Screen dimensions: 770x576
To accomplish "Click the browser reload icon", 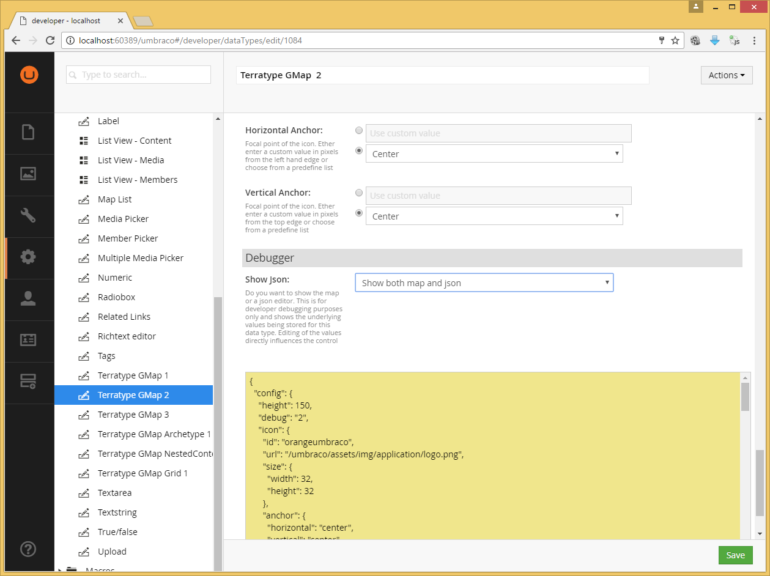I will click(50, 40).
